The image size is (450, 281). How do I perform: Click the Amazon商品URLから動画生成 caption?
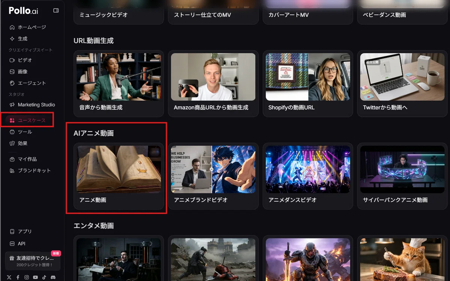pos(211,107)
